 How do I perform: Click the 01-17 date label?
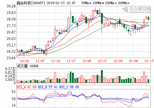pos(149,61)
